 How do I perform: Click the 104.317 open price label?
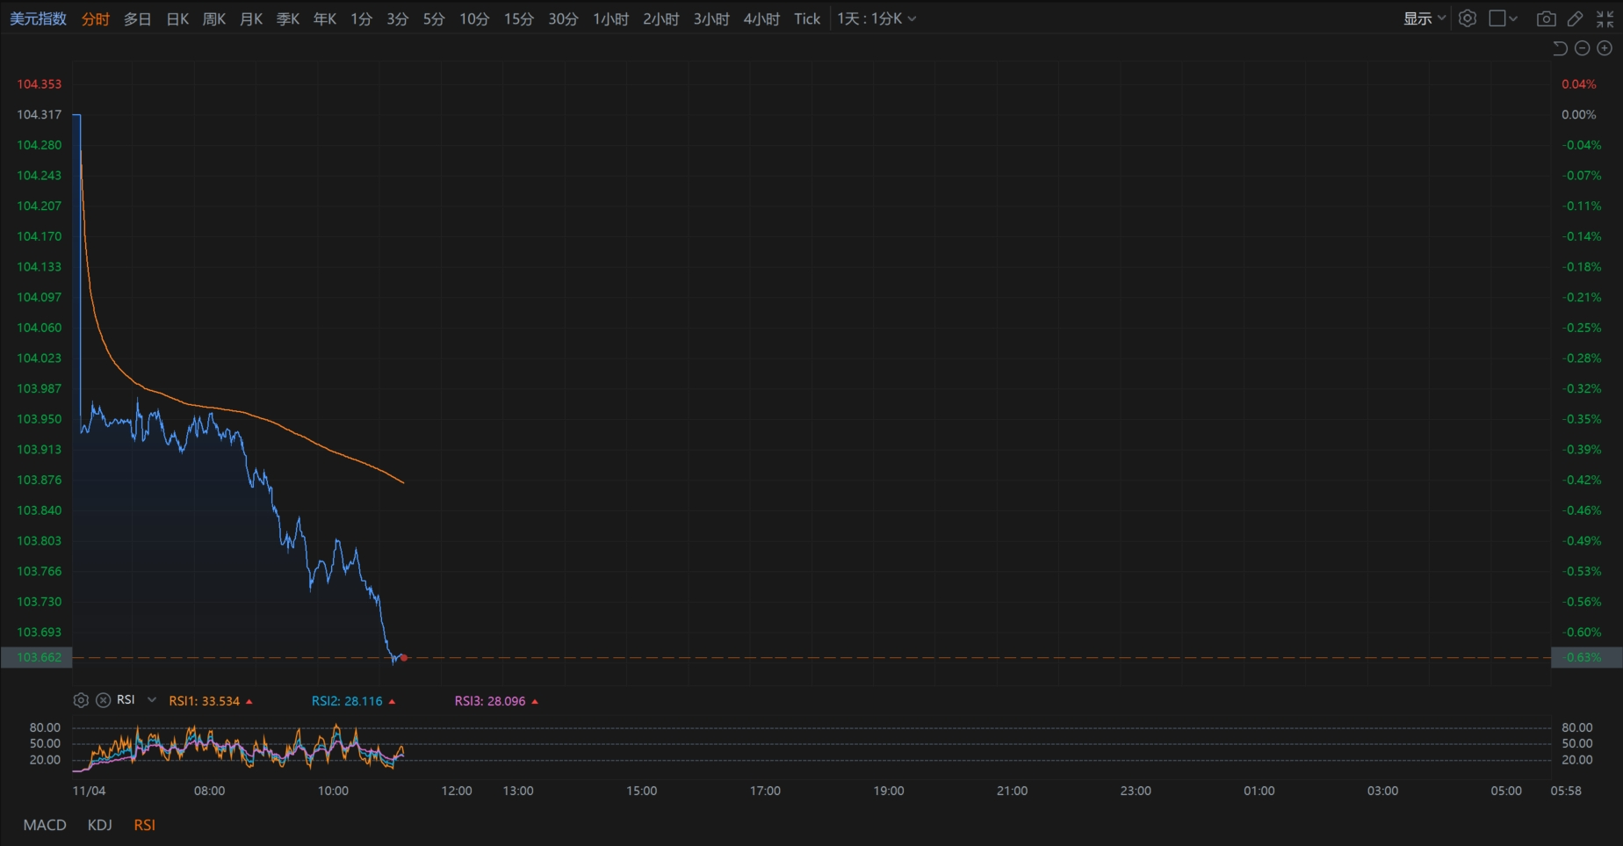coord(40,114)
